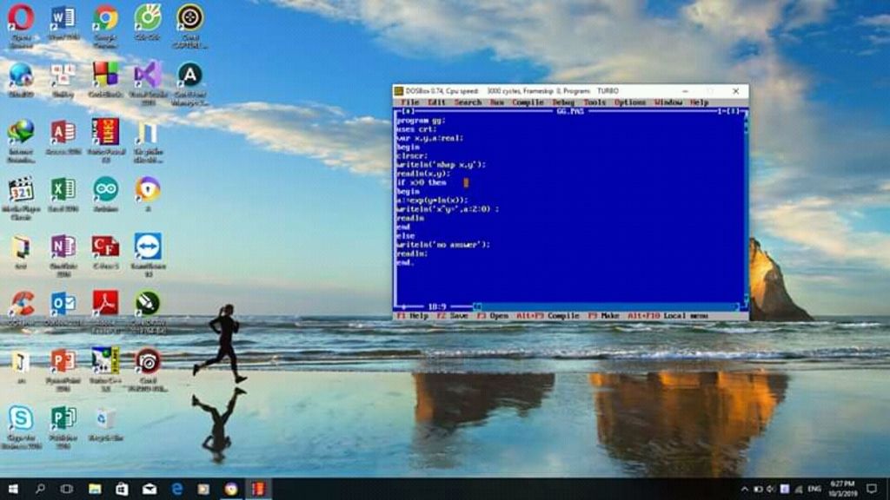The image size is (890, 500).
Task: Open the Skype for Business shortcut
Action: (x=21, y=418)
